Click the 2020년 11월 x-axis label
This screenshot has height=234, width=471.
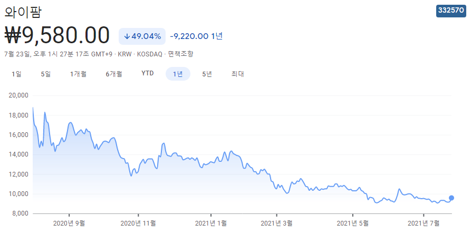tap(138, 223)
